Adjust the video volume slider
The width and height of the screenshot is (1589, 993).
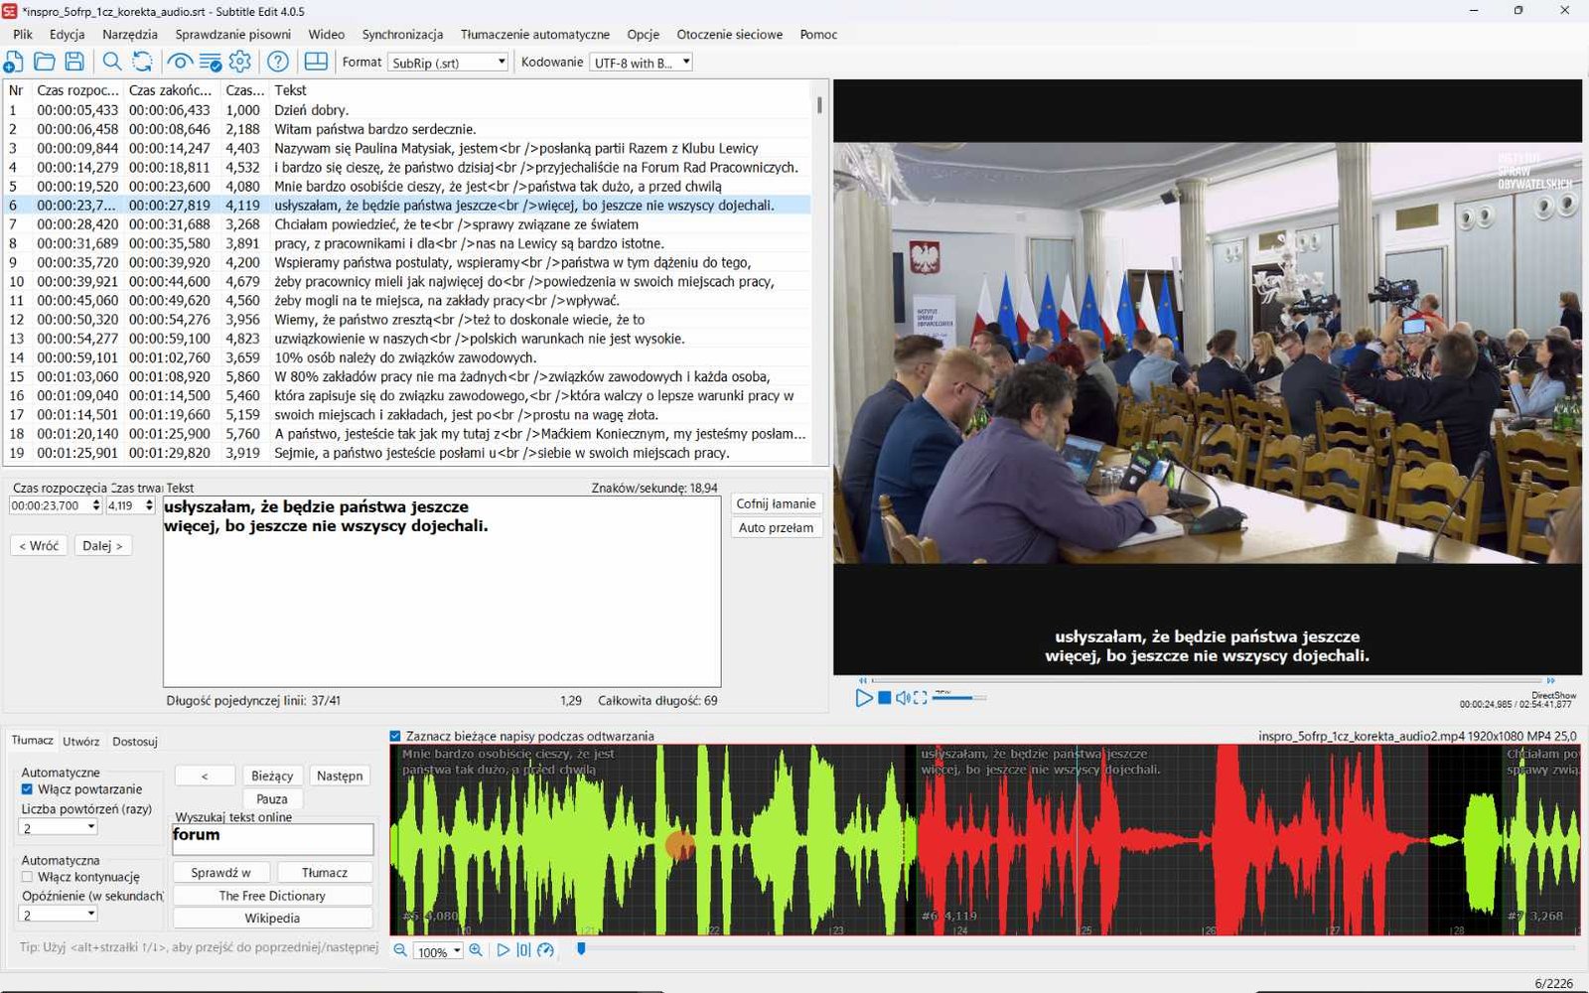958,698
